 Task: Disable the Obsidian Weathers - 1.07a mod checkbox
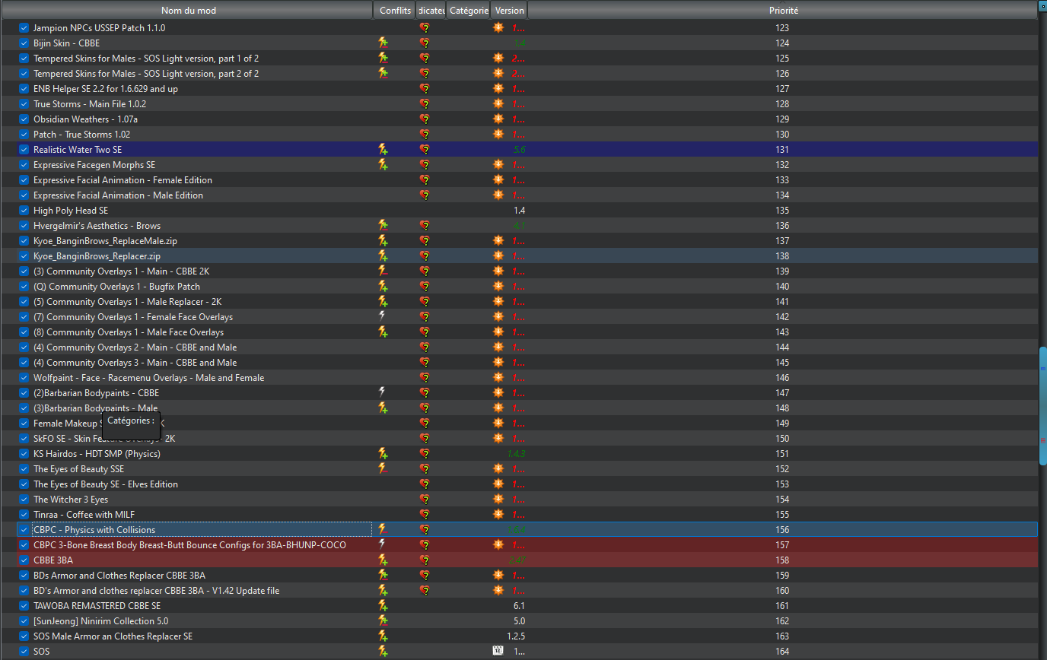24,119
